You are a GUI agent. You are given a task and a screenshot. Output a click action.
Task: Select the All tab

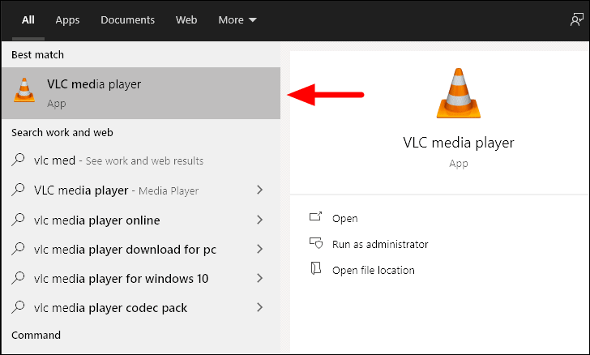[x=28, y=20]
